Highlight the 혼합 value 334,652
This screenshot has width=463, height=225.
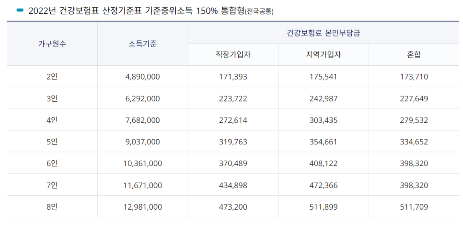414,142
